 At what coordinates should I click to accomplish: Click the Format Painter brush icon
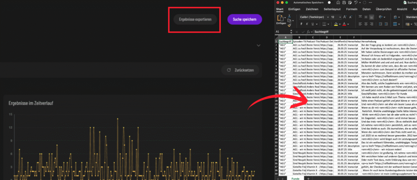point(289,25)
